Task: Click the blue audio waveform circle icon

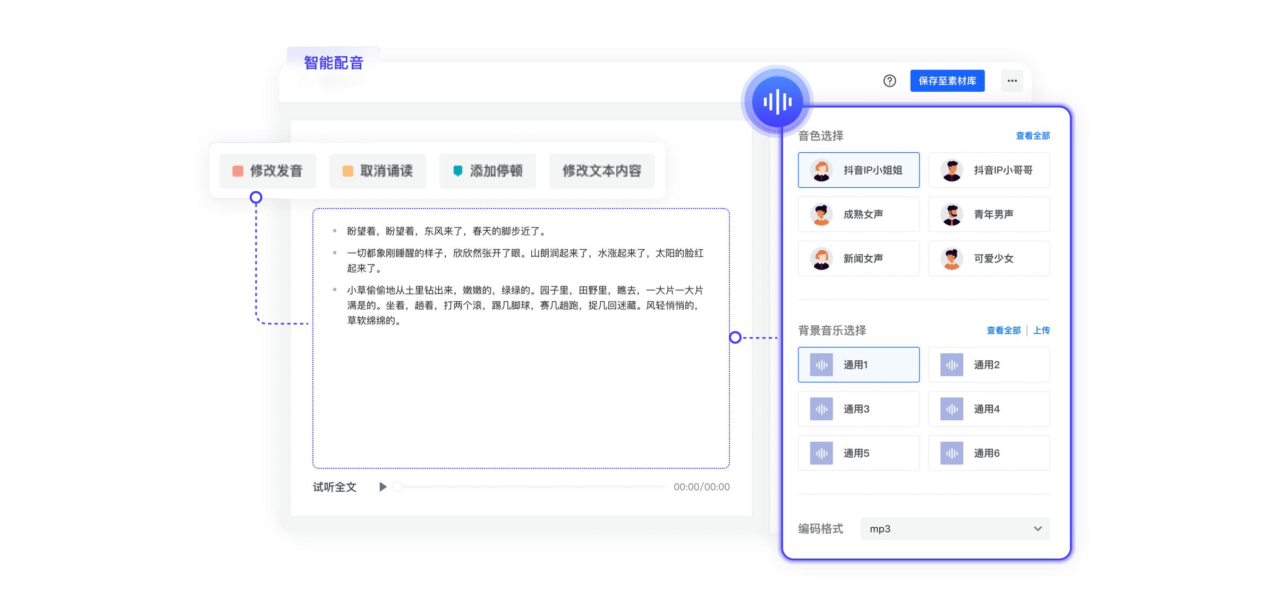Action: point(777,101)
